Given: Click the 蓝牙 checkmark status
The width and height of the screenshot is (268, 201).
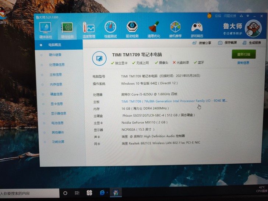Looking at the screenshot, I should (x=199, y=62).
